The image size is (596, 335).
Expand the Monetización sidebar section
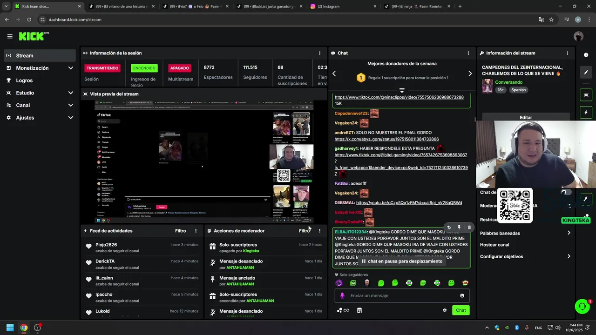click(x=70, y=68)
